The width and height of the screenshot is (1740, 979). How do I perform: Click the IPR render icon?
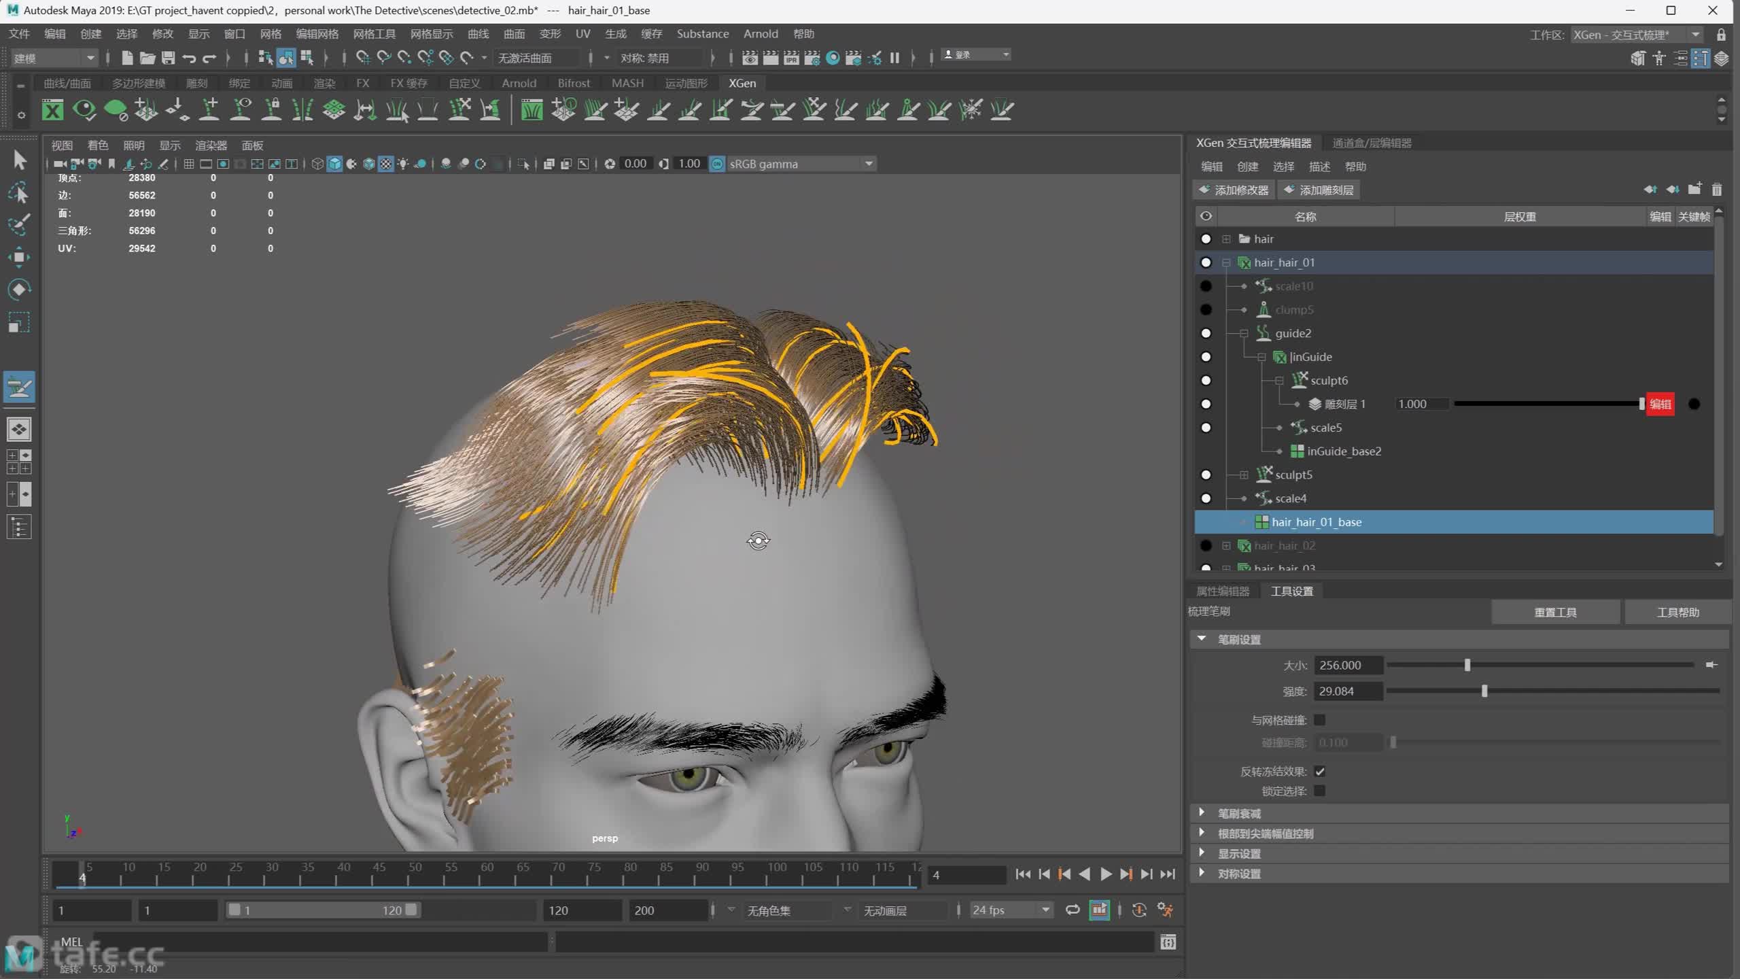pyautogui.click(x=791, y=58)
